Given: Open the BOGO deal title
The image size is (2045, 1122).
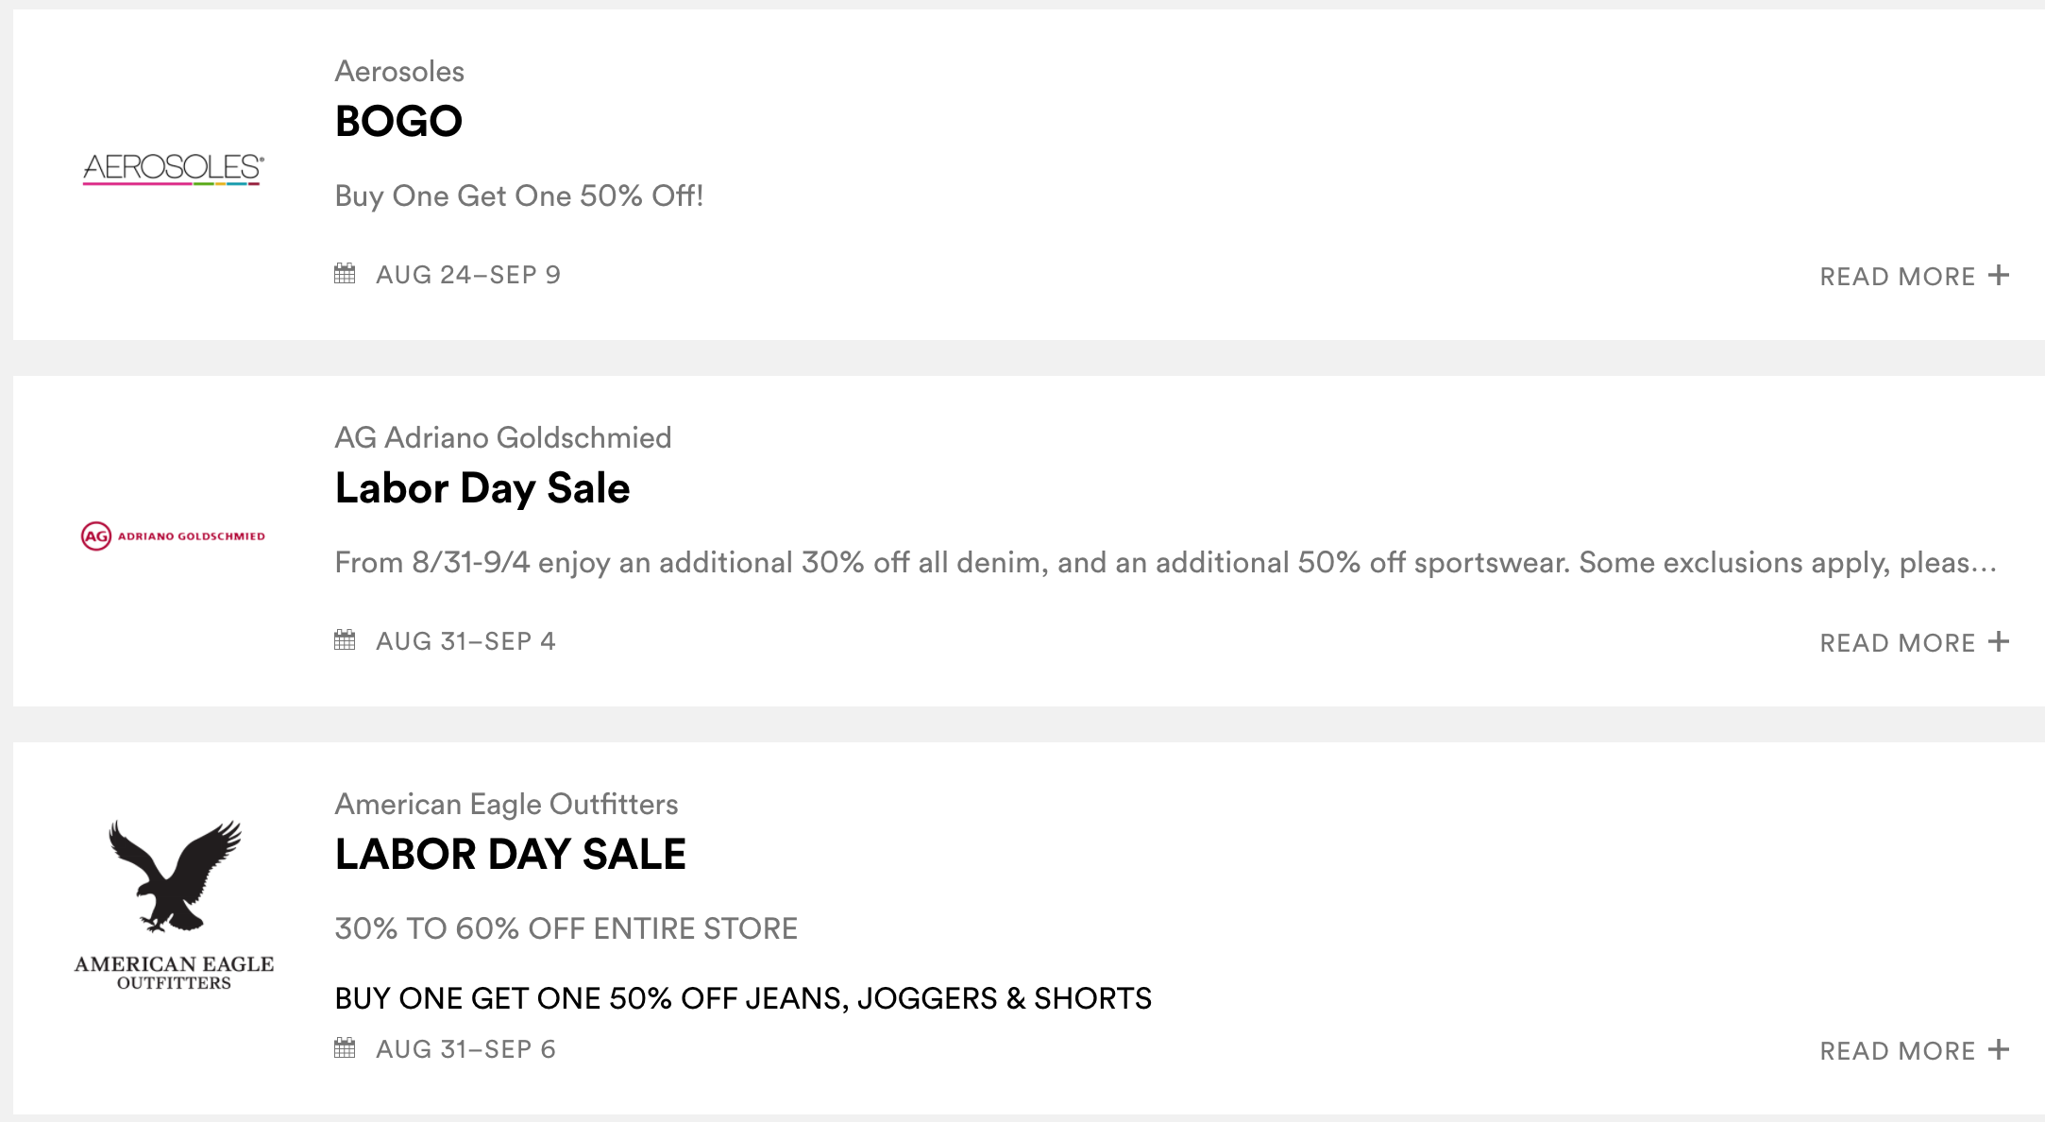Looking at the screenshot, I should [398, 121].
